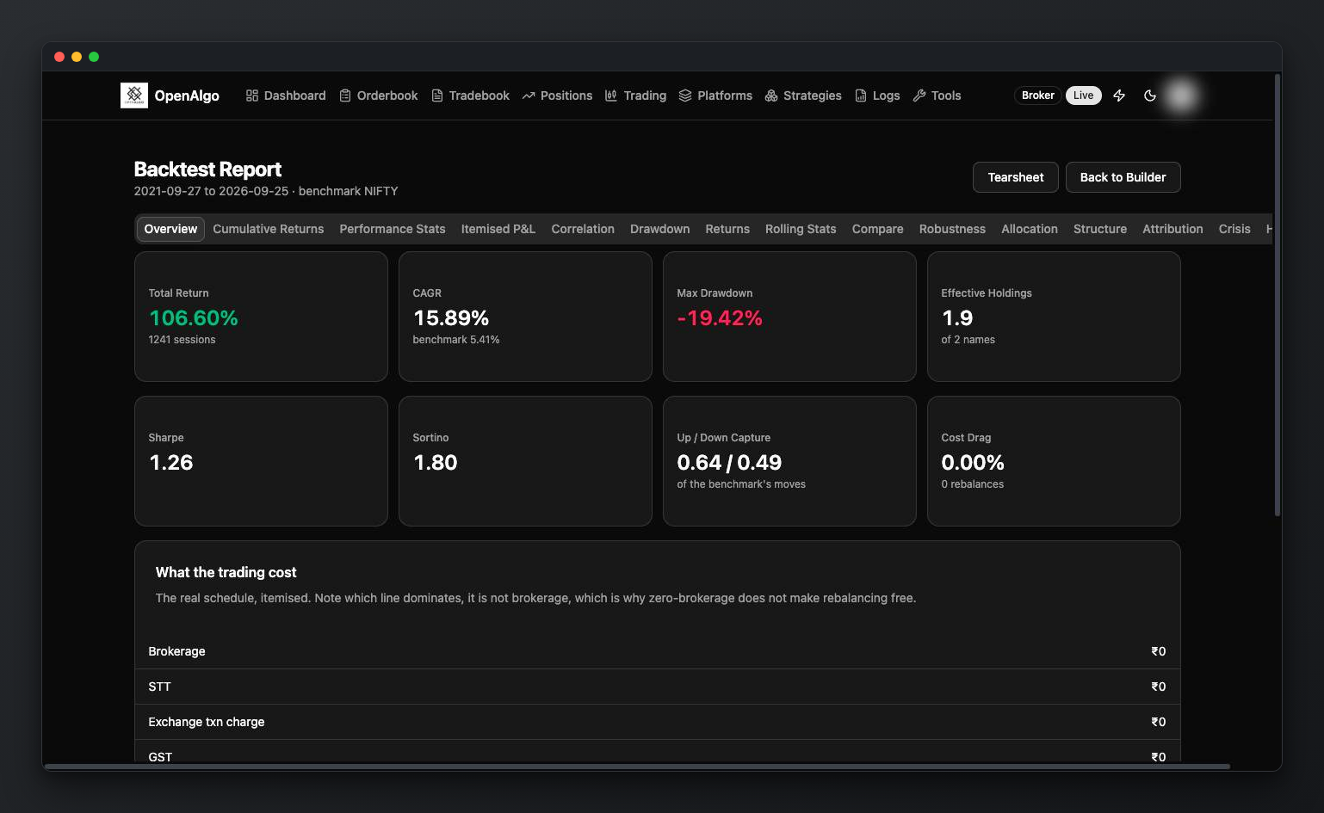Open the Strategies menu
The height and width of the screenshot is (813, 1324).
click(803, 95)
